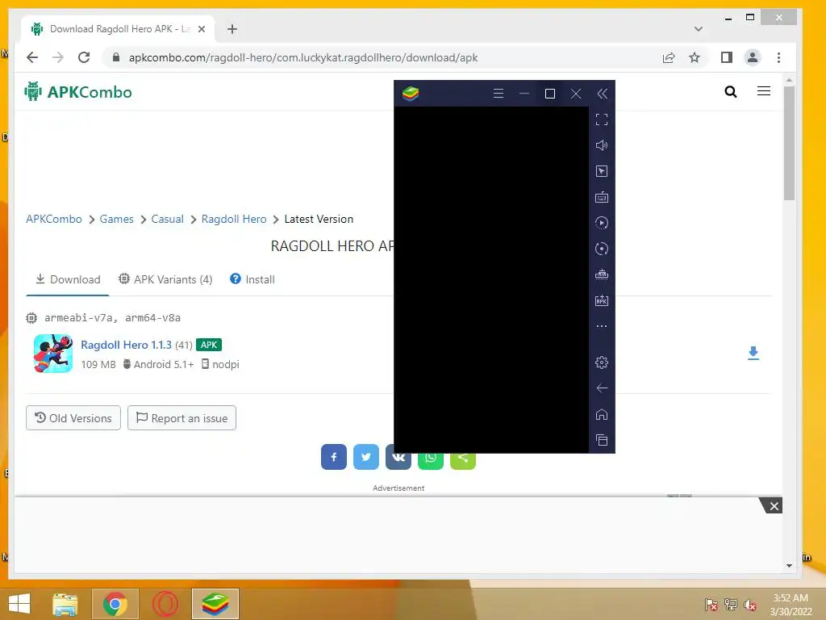The height and width of the screenshot is (620, 826).
Task: Click BlueStacks Android back arrow
Action: click(x=602, y=388)
